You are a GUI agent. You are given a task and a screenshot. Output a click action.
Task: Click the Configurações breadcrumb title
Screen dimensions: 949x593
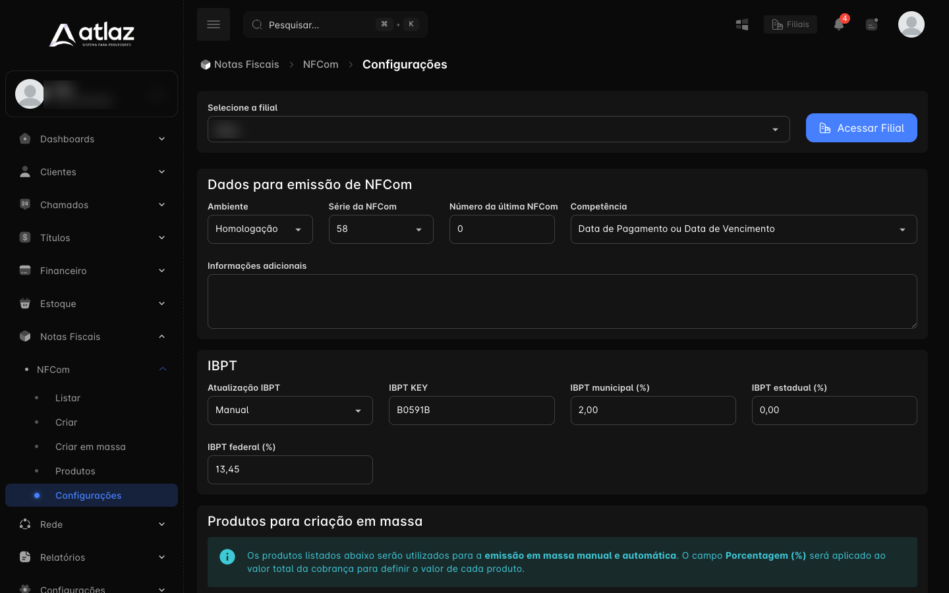tap(405, 65)
